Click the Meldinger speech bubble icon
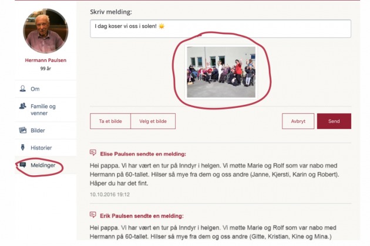Viewport: 370px width, 246px height. pos(23,165)
